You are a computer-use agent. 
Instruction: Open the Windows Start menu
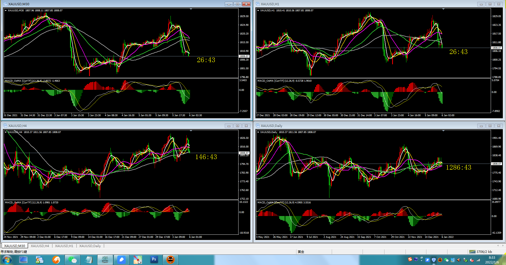7,260
